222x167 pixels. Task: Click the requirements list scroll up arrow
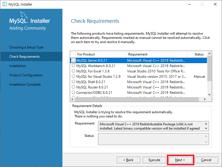(x=209, y=54)
